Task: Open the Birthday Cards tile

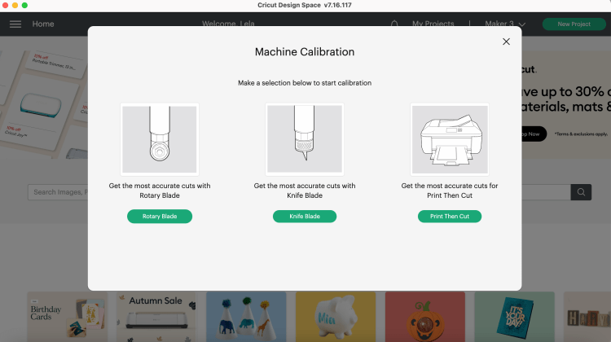Action: click(x=67, y=317)
